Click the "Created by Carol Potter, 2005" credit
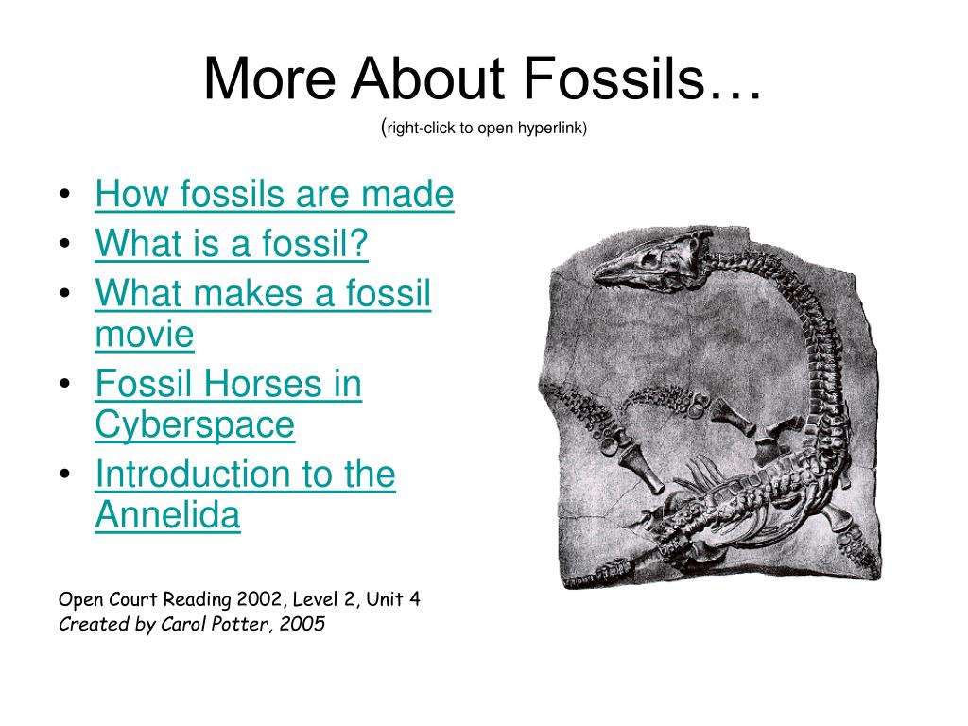Image resolution: width=968 pixels, height=726 pixels. pos(191,624)
